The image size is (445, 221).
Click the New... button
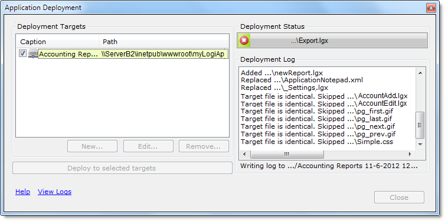coord(92,146)
